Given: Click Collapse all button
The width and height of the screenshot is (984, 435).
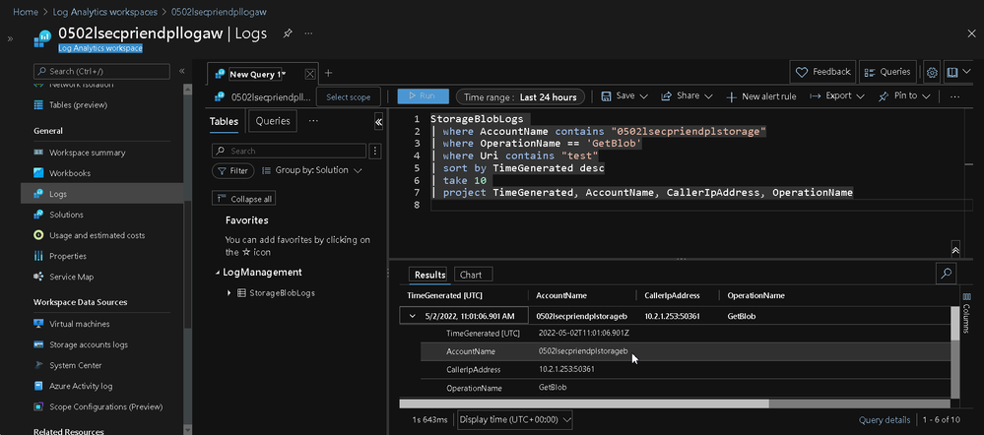Looking at the screenshot, I should coord(244,199).
